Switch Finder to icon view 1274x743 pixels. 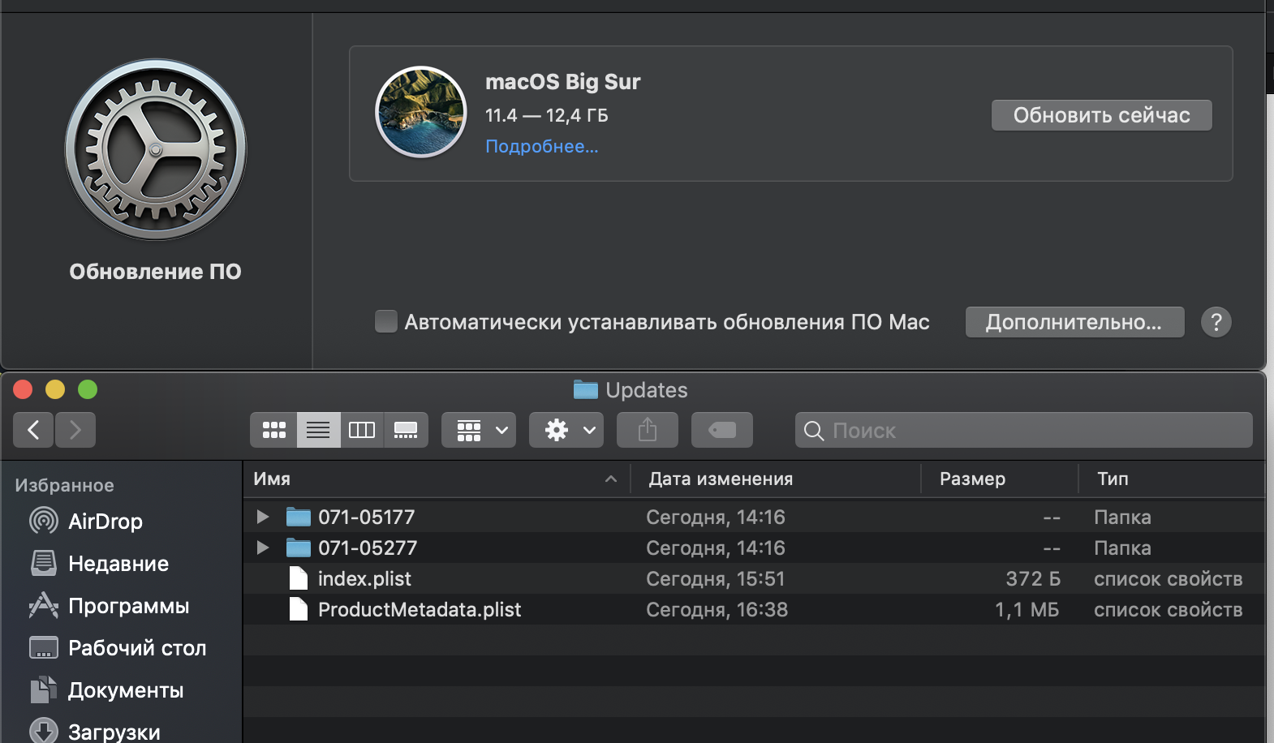[273, 430]
